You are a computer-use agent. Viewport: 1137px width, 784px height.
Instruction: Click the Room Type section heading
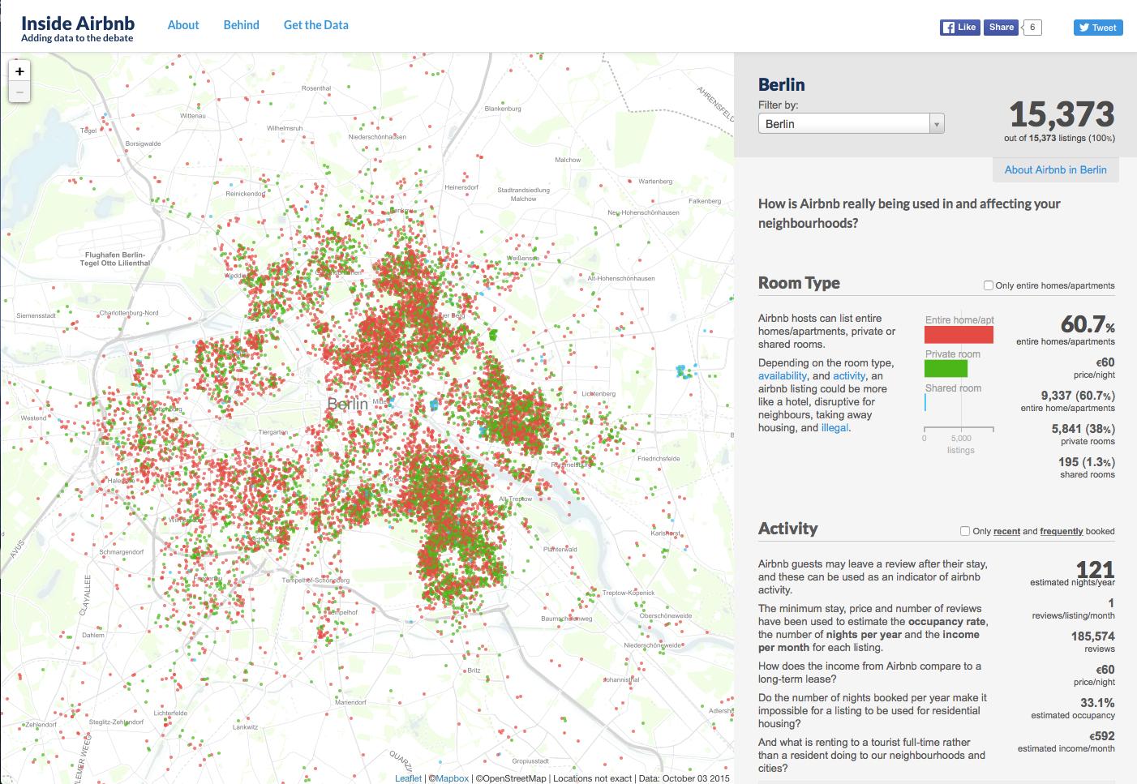click(799, 283)
